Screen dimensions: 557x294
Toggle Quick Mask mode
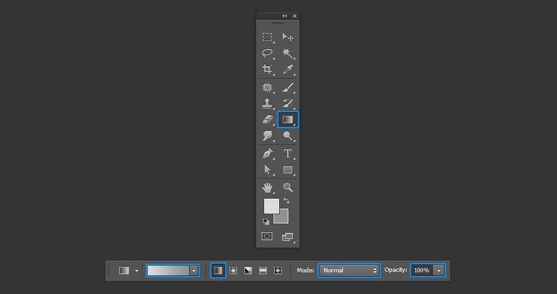pyautogui.click(x=267, y=236)
